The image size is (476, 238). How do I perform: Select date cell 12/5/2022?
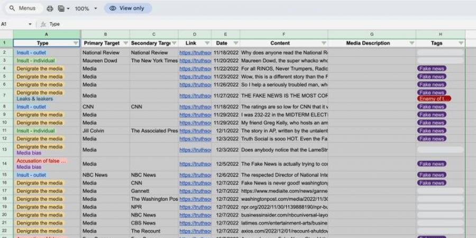(x=225, y=164)
